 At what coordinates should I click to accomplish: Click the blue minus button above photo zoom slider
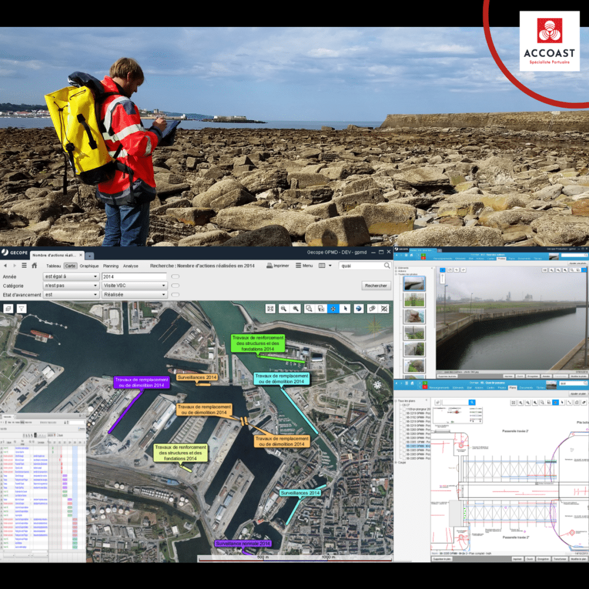[442, 270]
